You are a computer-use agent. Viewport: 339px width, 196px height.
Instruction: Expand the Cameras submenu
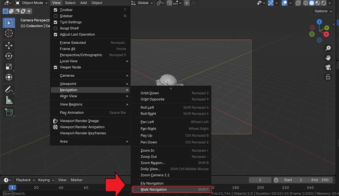pos(90,76)
